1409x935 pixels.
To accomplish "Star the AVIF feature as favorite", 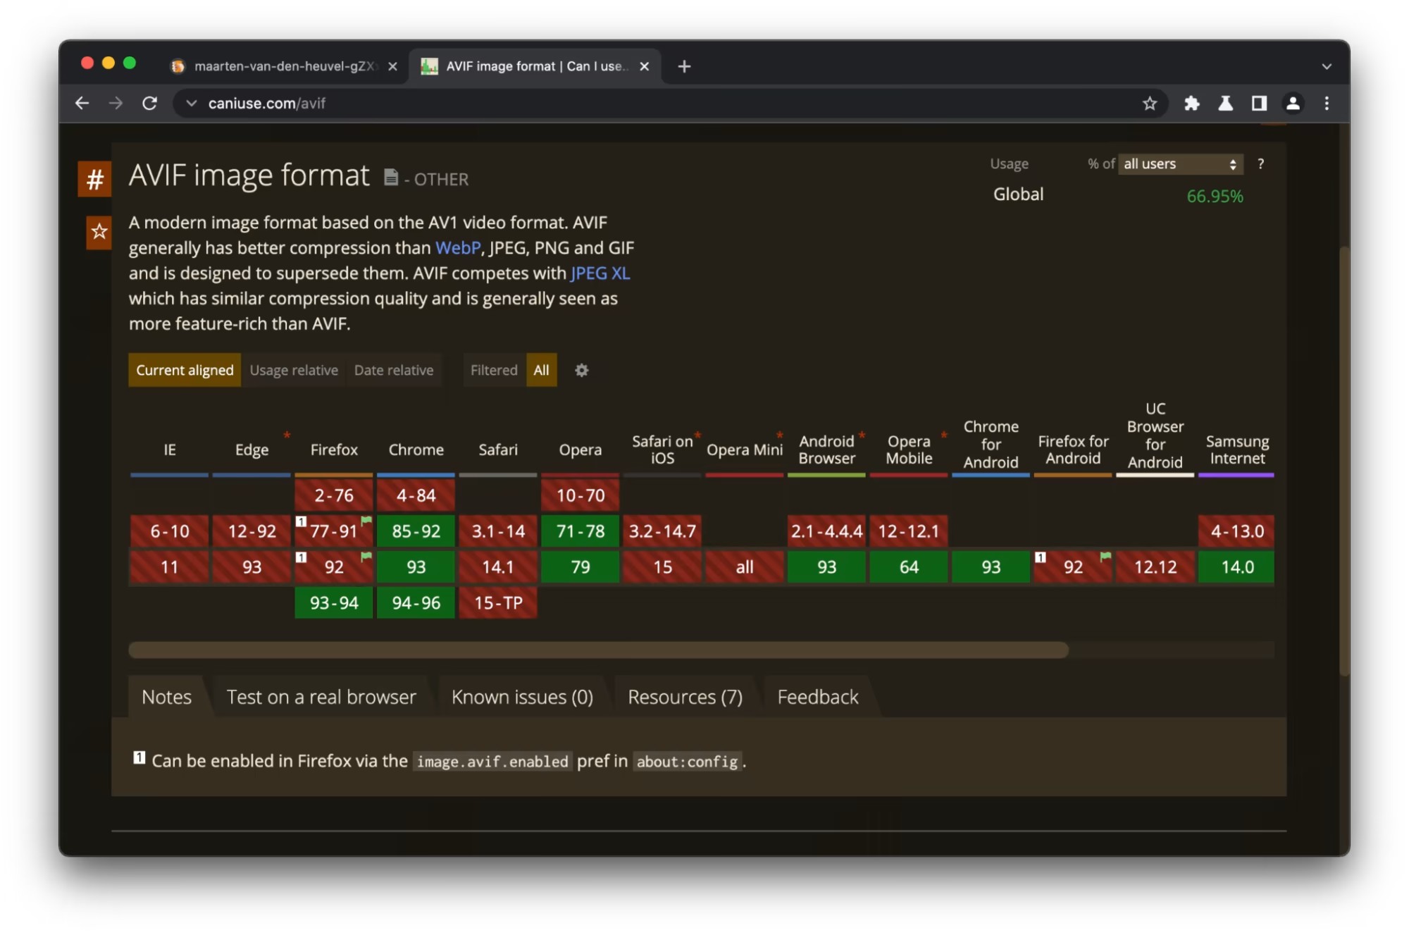I will [99, 232].
